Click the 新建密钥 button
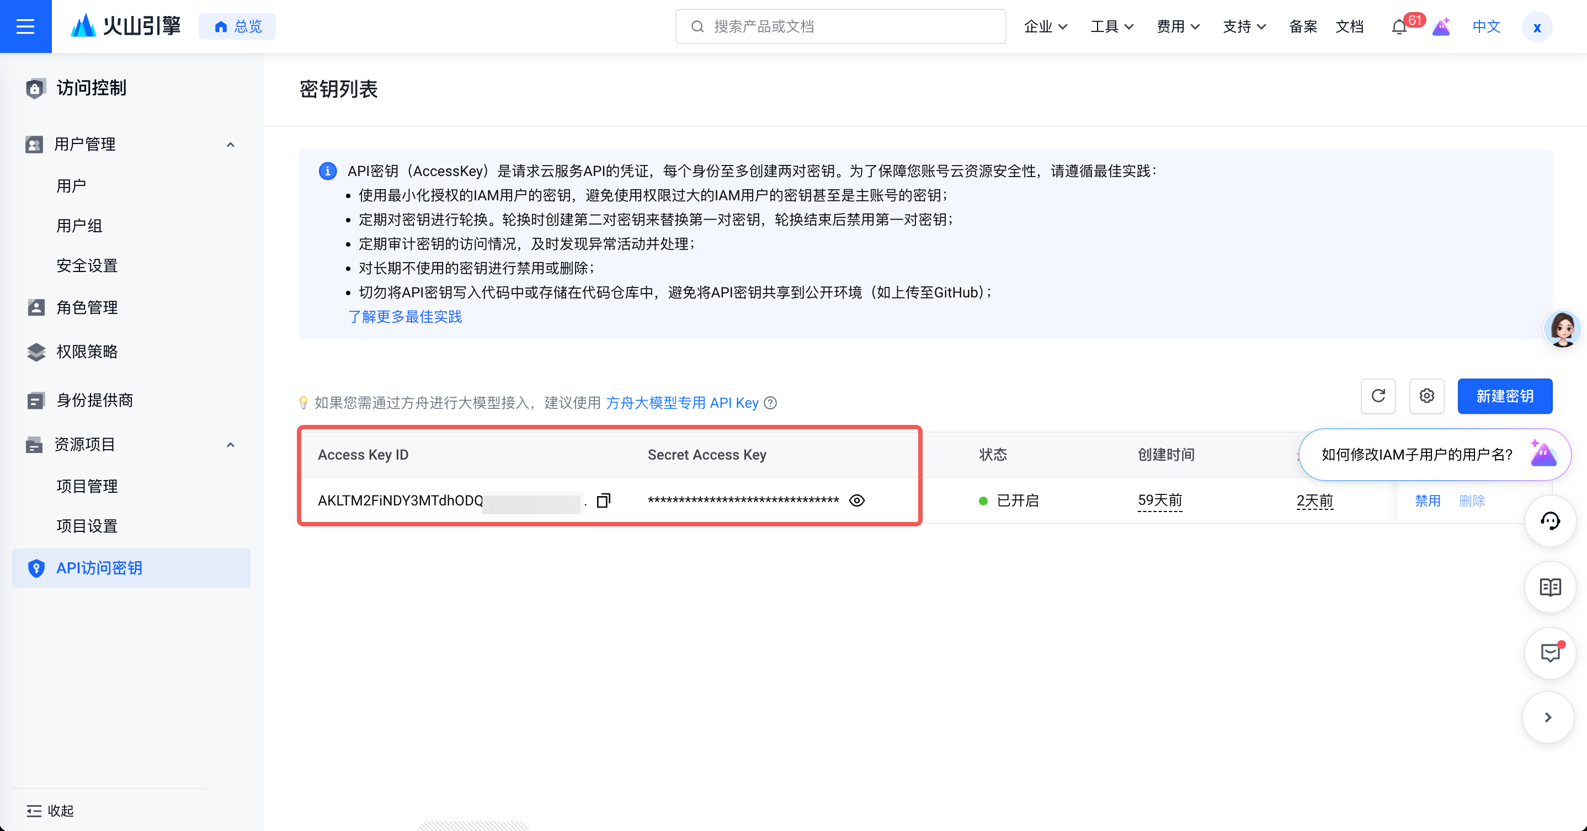 pos(1504,396)
